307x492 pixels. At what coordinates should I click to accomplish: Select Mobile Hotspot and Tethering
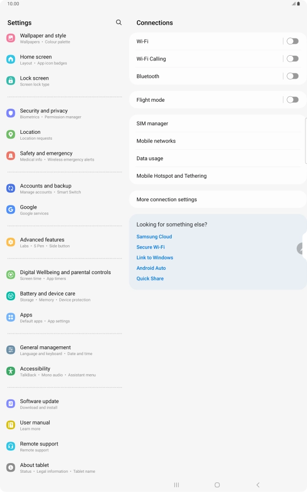(x=217, y=176)
